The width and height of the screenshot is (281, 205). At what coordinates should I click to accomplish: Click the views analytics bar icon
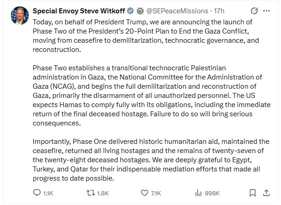tap(199, 192)
